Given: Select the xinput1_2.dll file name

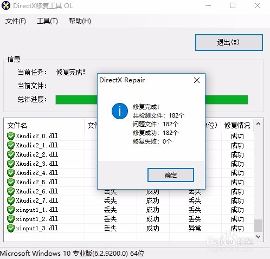Looking at the screenshot, I should [37, 219].
